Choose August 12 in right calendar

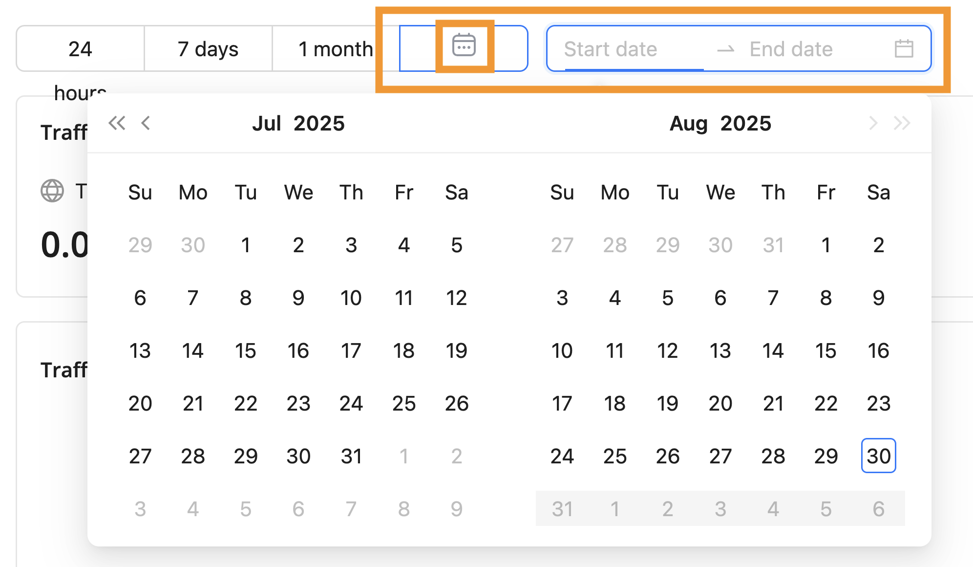pyautogui.click(x=667, y=350)
